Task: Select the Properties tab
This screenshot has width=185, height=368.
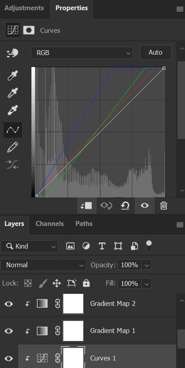Action: (72, 8)
